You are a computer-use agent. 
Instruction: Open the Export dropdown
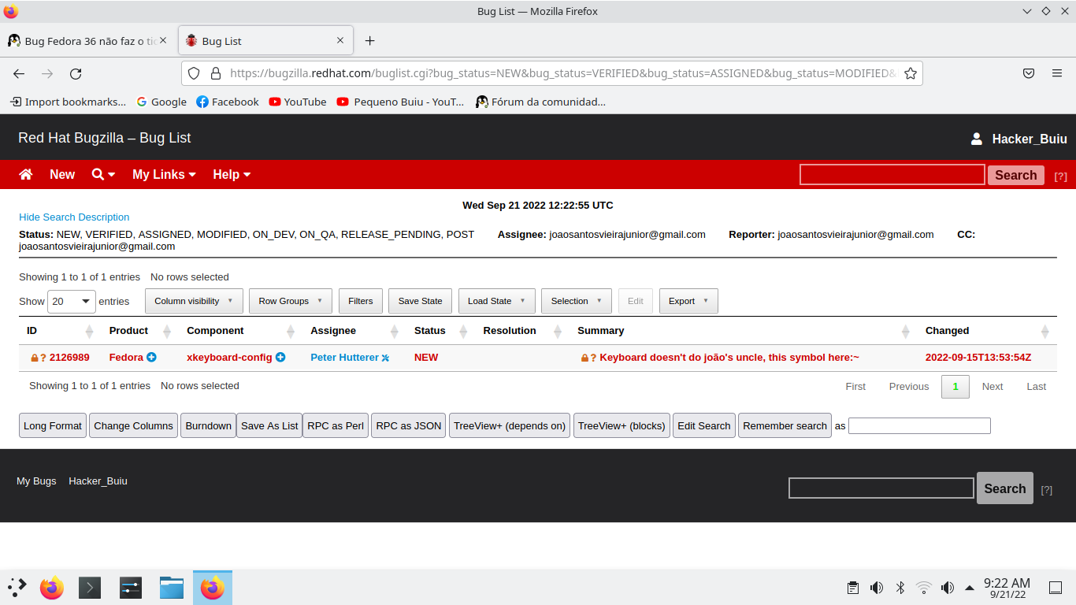[688, 301]
